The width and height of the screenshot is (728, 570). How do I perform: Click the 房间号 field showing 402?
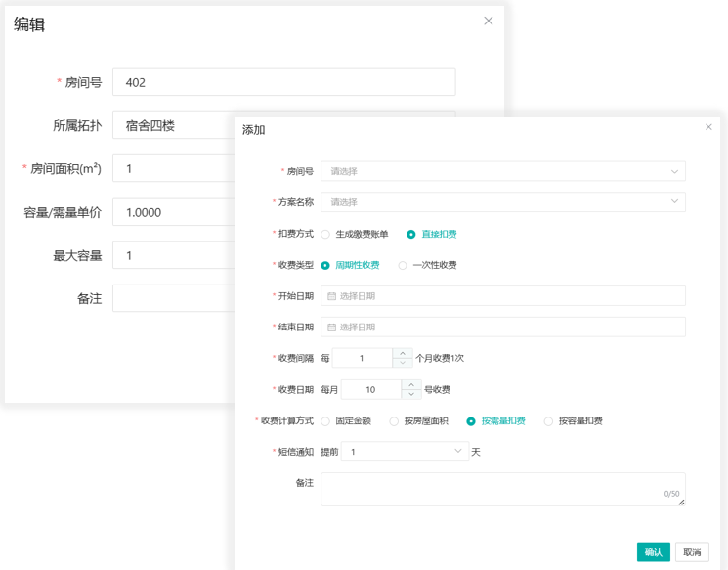(x=283, y=82)
